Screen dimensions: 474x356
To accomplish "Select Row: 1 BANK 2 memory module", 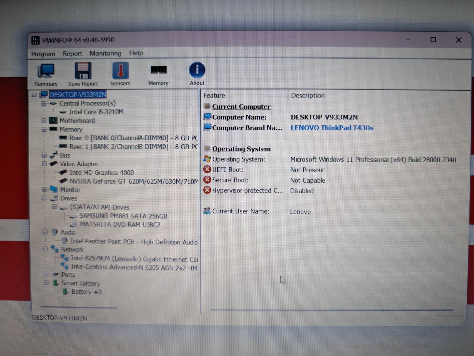I will [134, 147].
